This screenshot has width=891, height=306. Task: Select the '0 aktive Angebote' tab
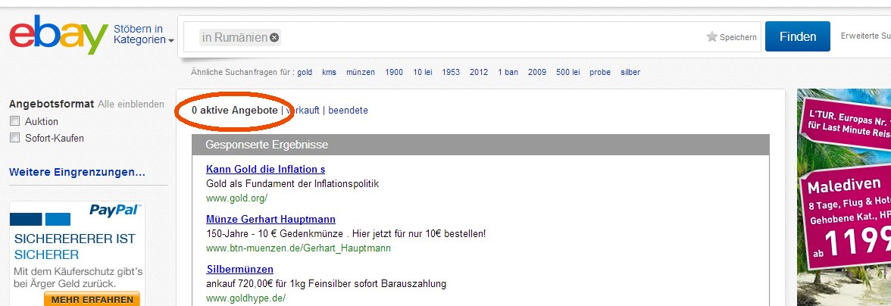234,111
